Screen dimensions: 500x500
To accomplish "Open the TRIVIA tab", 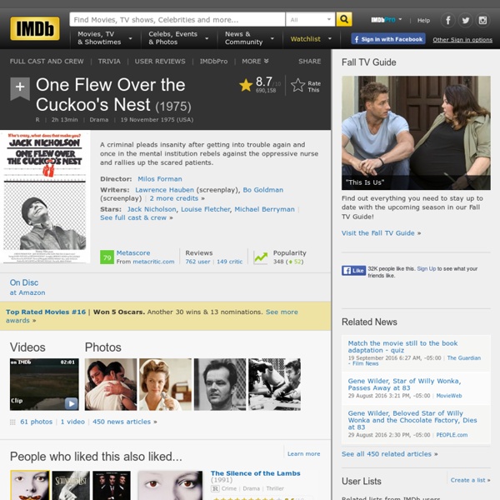I will pos(109,61).
